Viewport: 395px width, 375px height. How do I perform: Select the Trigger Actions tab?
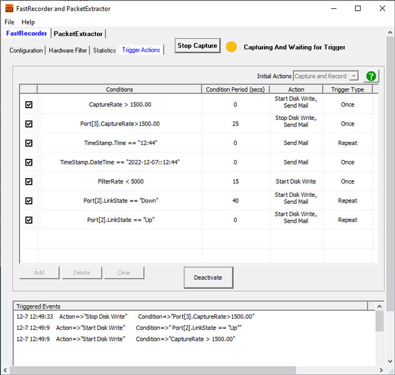(141, 50)
